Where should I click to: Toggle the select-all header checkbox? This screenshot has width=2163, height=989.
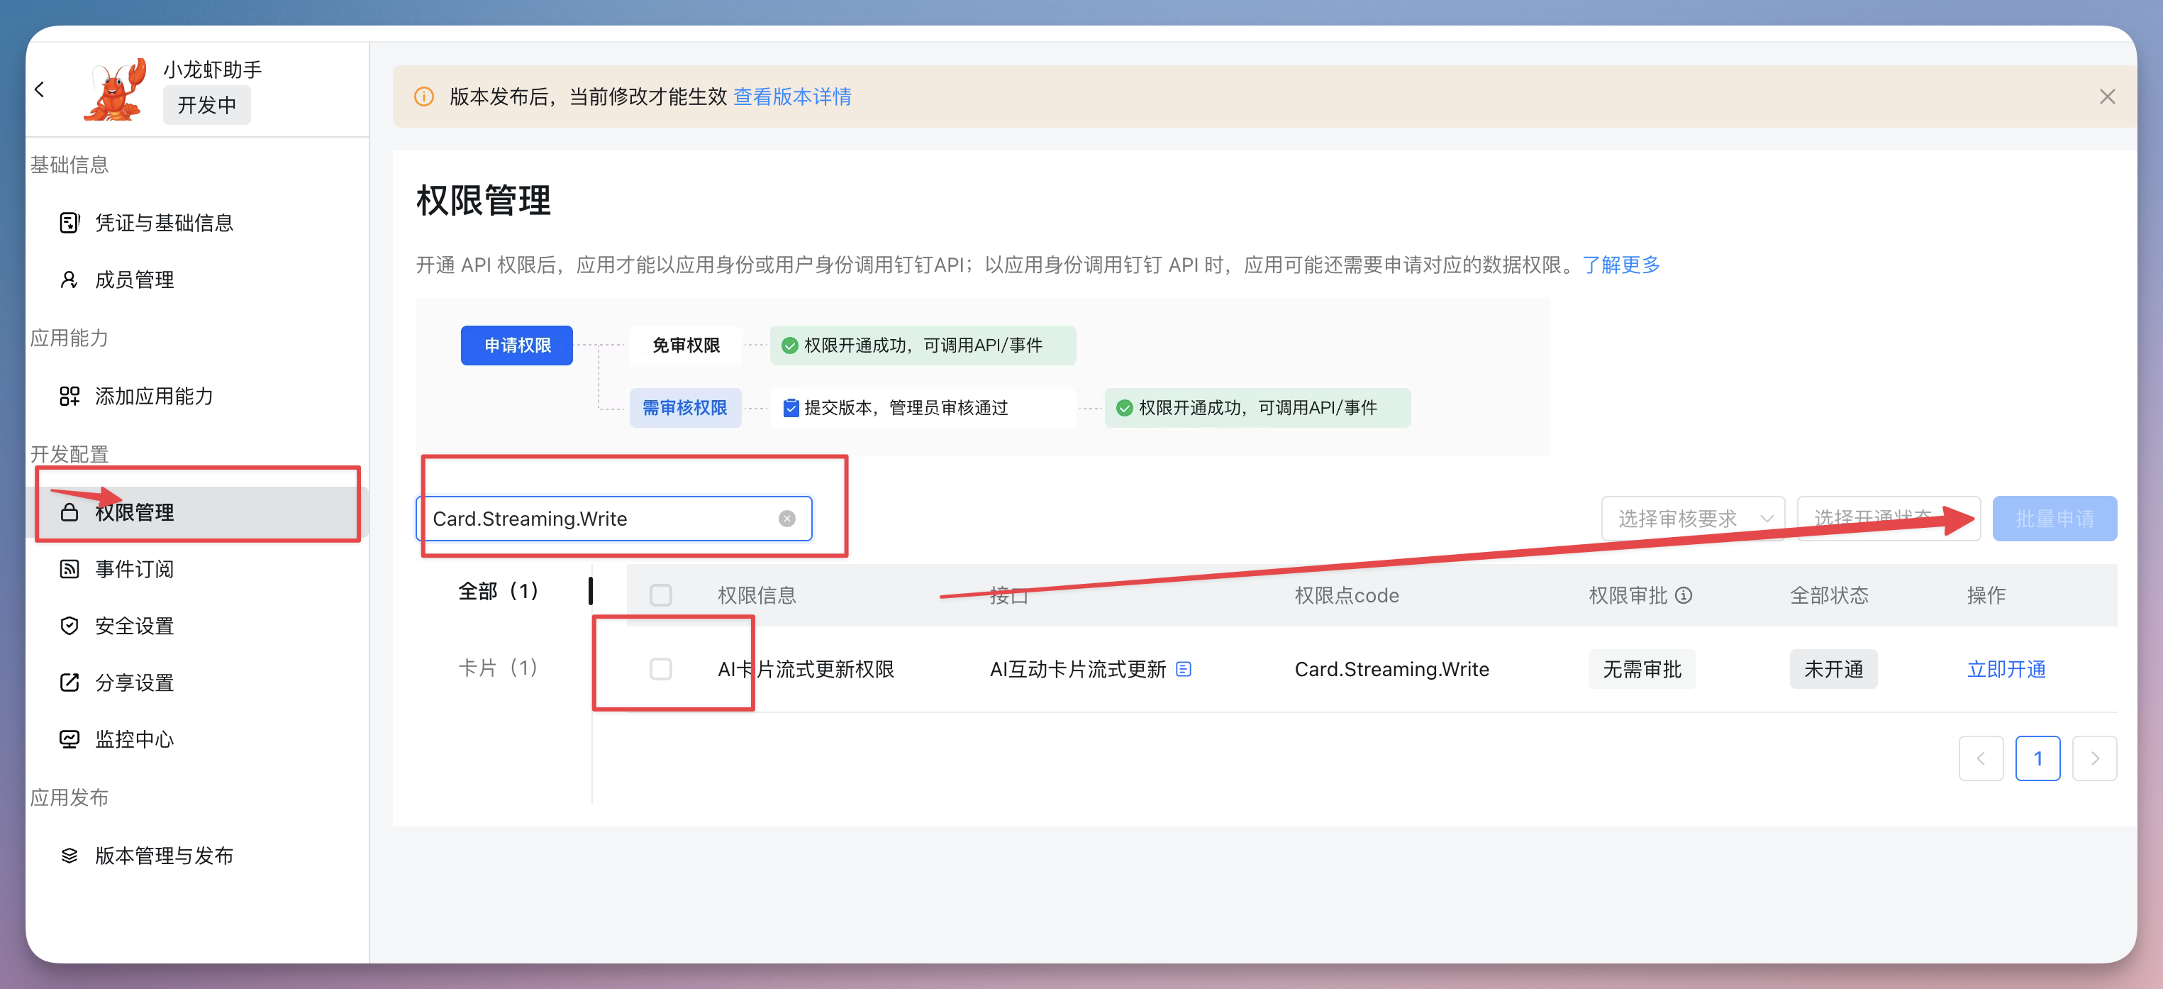tap(661, 595)
